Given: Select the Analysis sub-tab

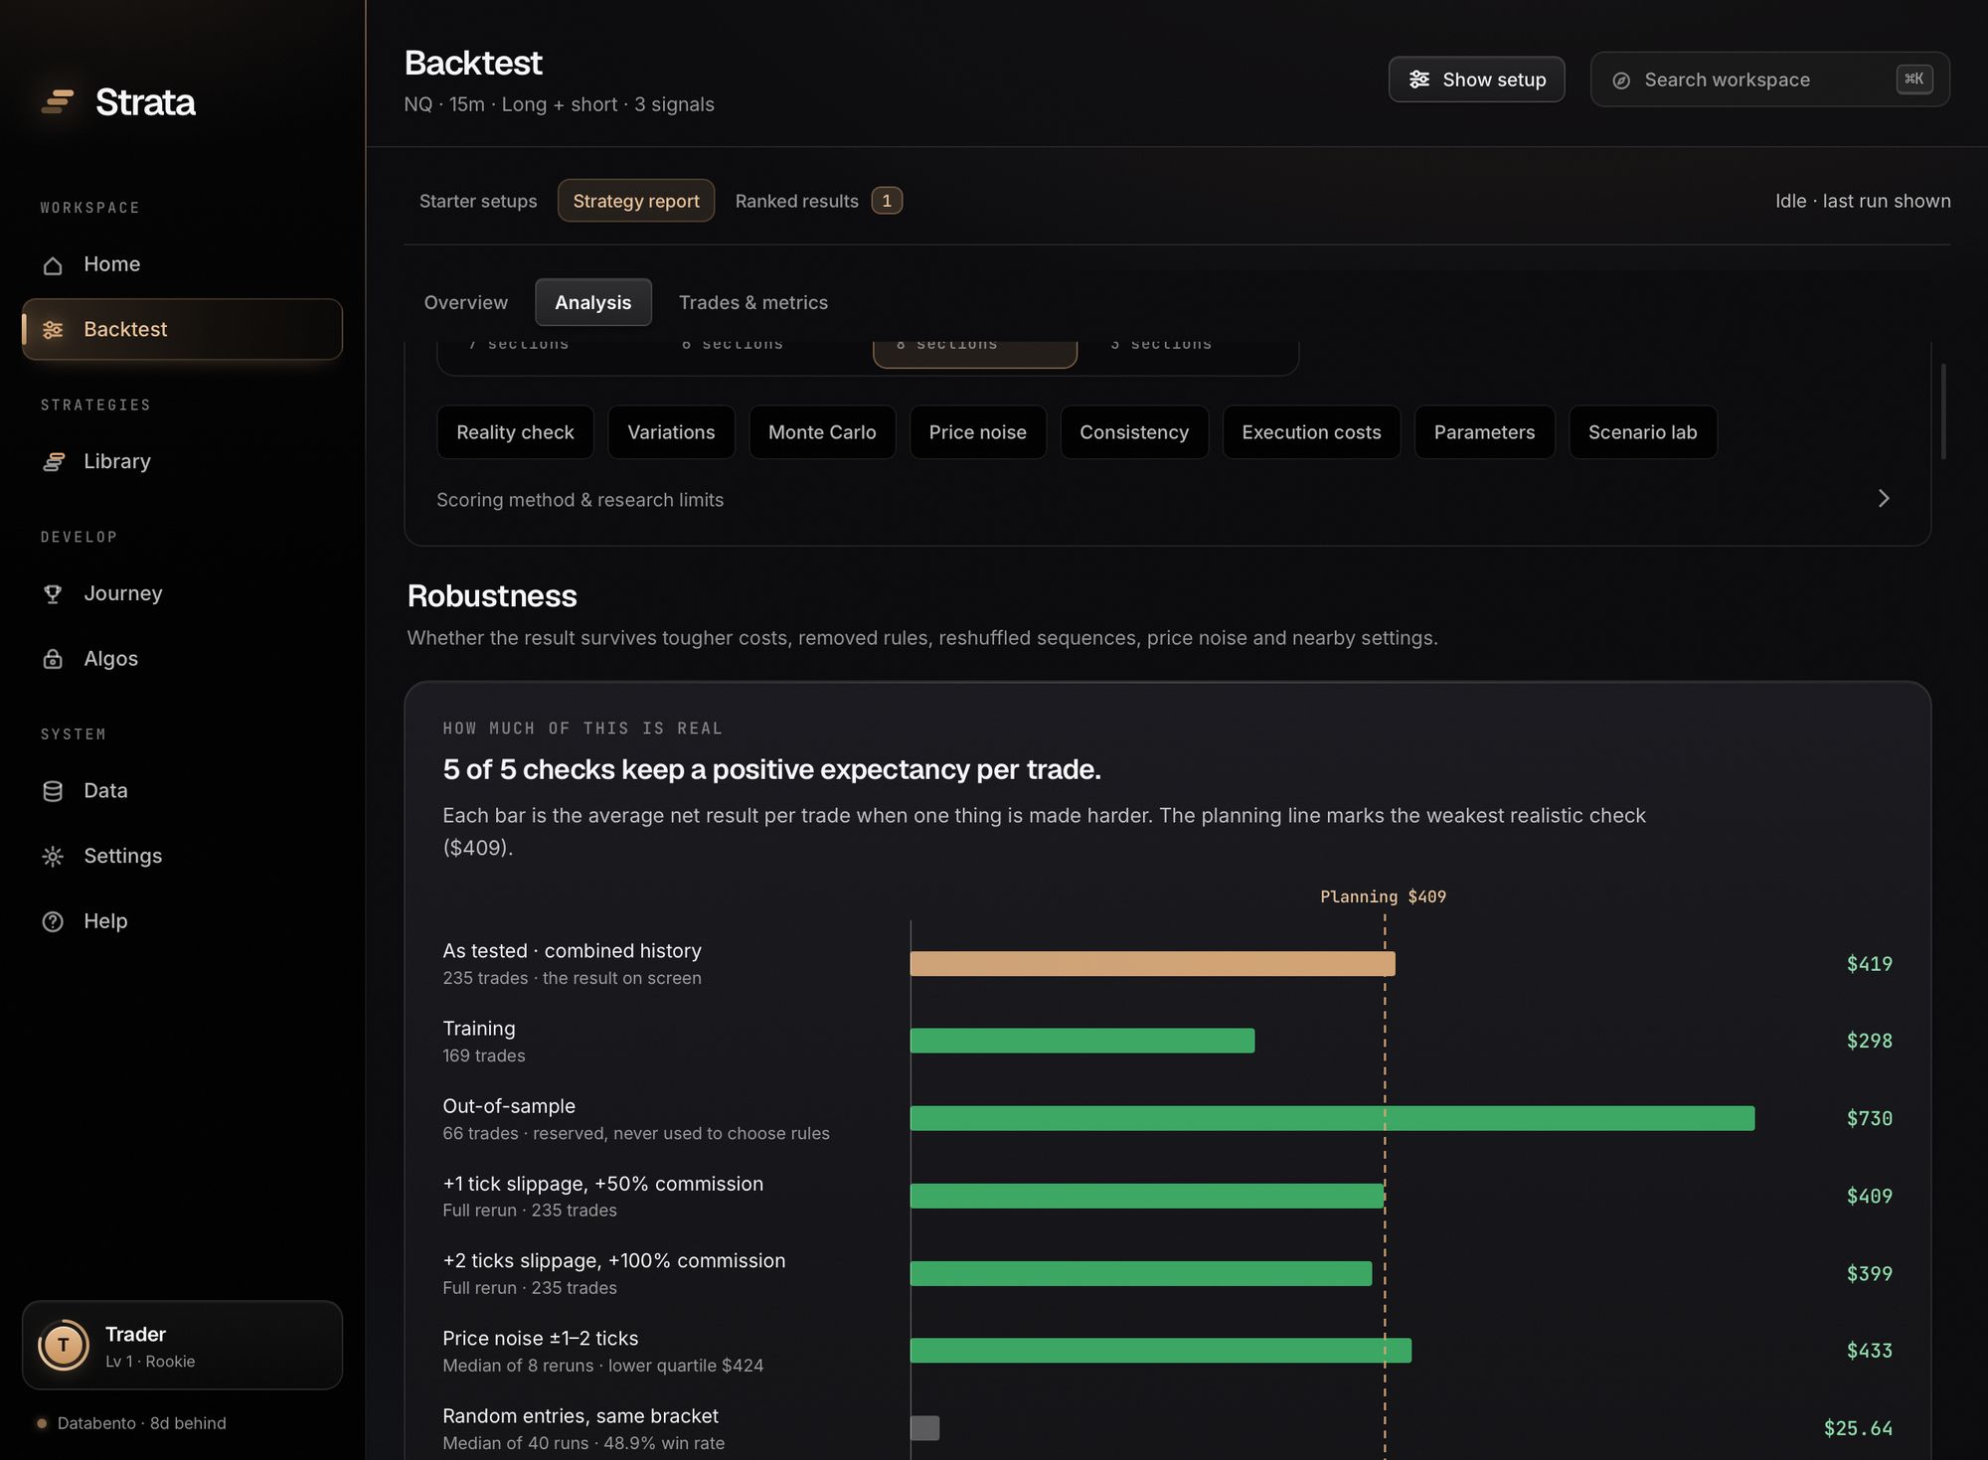Looking at the screenshot, I should point(593,302).
